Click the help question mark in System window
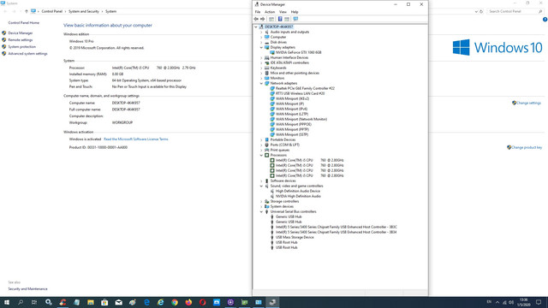 click(x=545, y=20)
